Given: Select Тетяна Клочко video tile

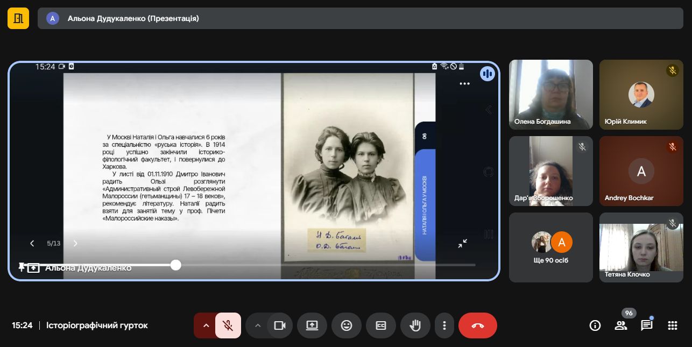Looking at the screenshot, I should pyautogui.click(x=641, y=247).
